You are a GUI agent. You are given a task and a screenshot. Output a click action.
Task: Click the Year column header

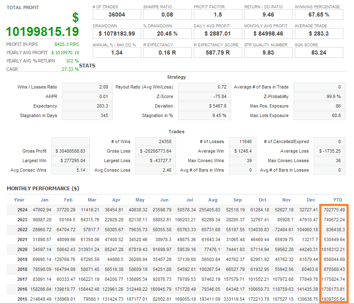[19, 200]
